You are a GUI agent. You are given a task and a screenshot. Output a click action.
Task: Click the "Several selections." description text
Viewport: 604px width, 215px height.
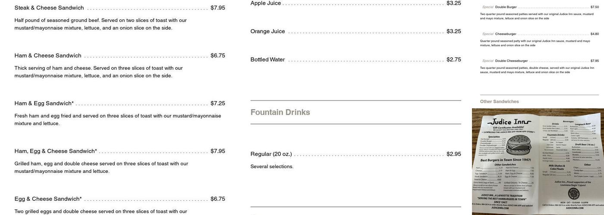(272, 166)
